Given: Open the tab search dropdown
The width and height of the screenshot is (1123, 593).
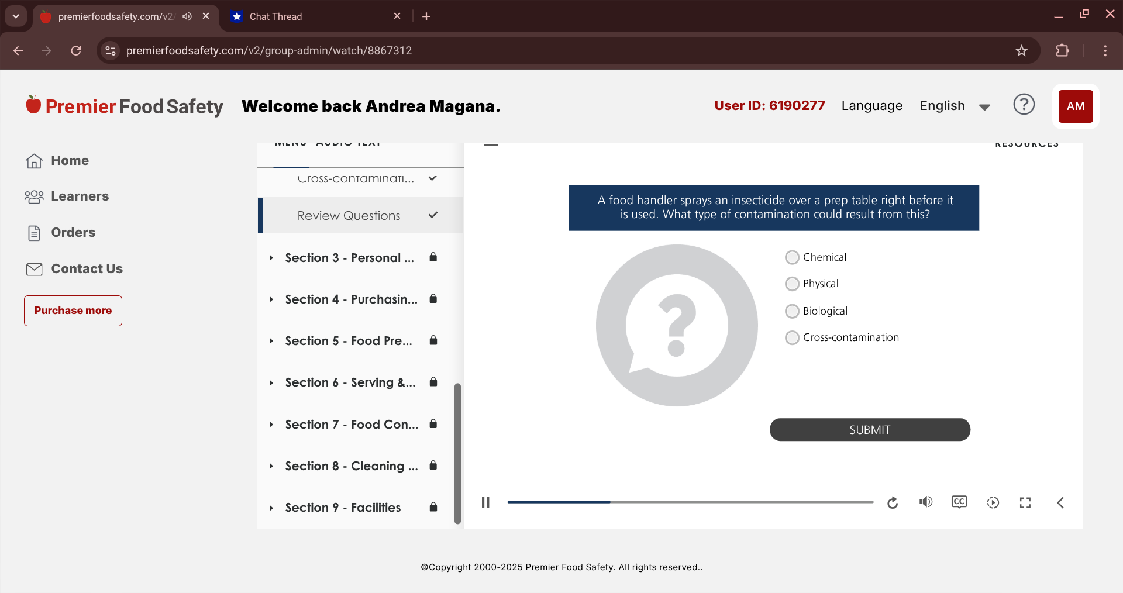Looking at the screenshot, I should [16, 16].
